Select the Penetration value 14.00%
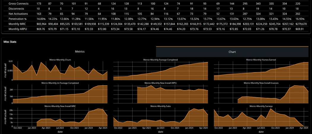Viewport: 312px width, 134px height. click(41, 19)
